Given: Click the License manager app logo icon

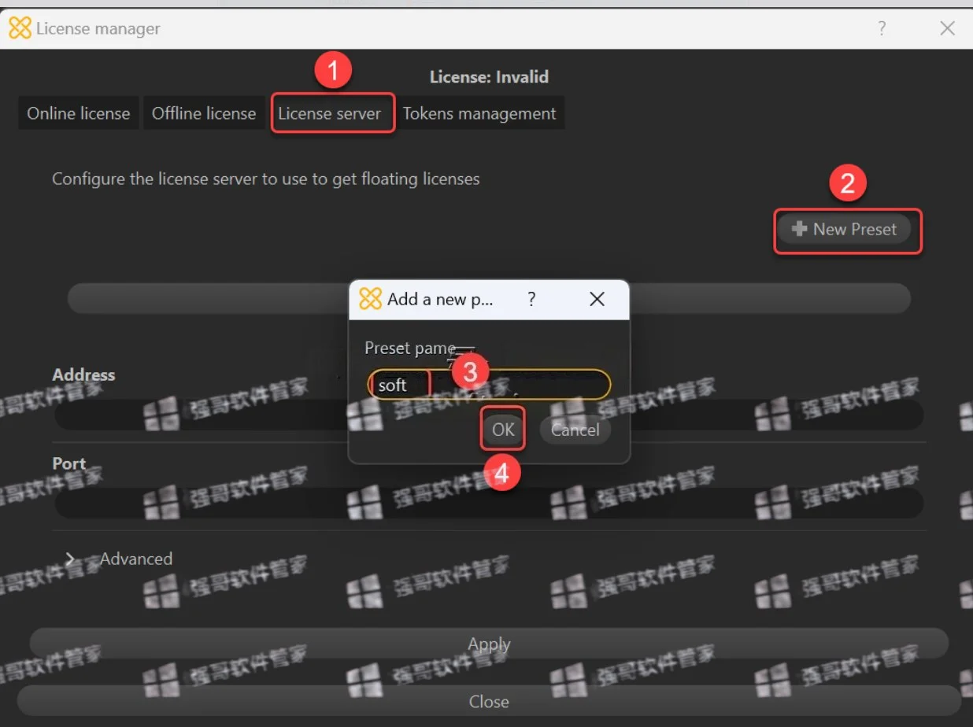Looking at the screenshot, I should click(x=20, y=29).
